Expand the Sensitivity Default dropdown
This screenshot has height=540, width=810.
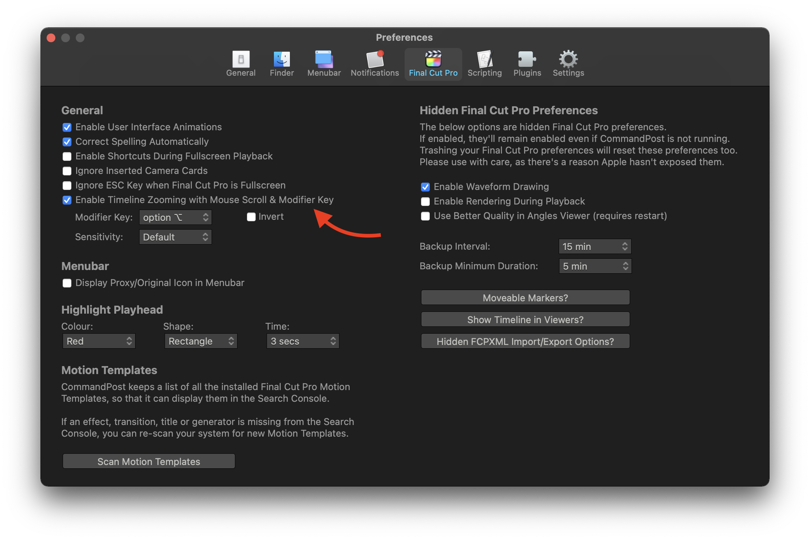[x=175, y=237]
